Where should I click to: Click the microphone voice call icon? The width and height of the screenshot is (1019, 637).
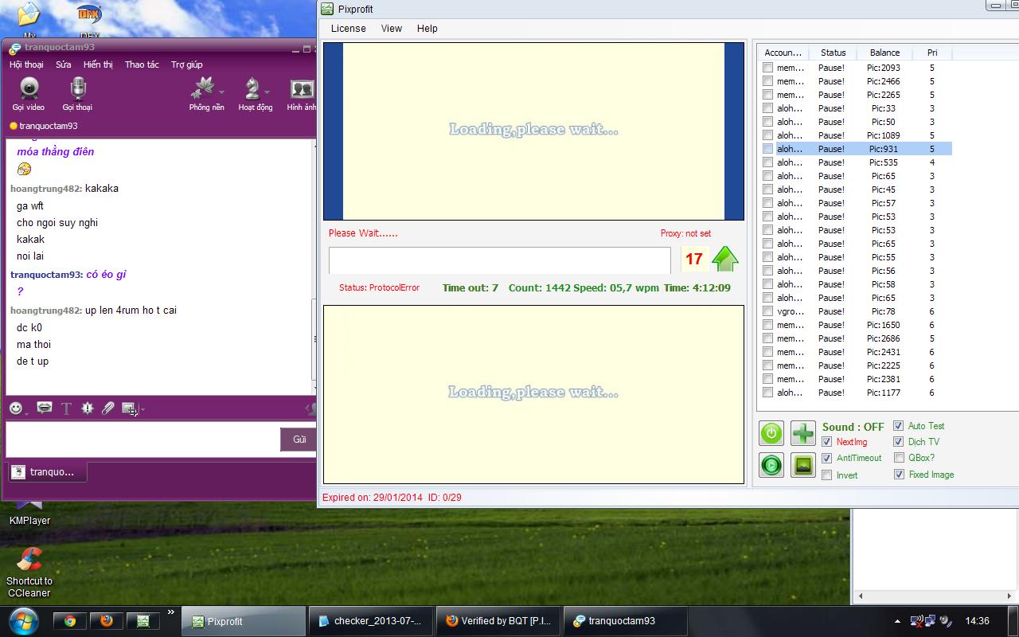(x=77, y=94)
